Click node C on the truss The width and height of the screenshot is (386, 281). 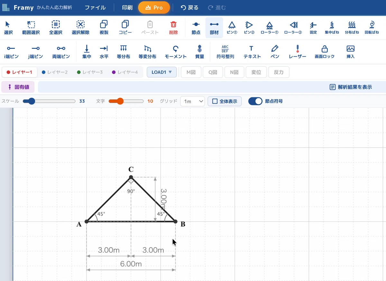click(x=131, y=177)
